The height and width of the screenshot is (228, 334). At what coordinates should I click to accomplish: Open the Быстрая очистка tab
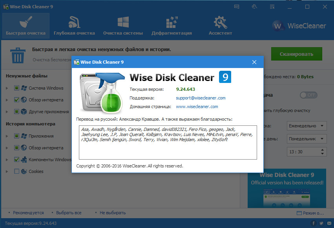26,26
